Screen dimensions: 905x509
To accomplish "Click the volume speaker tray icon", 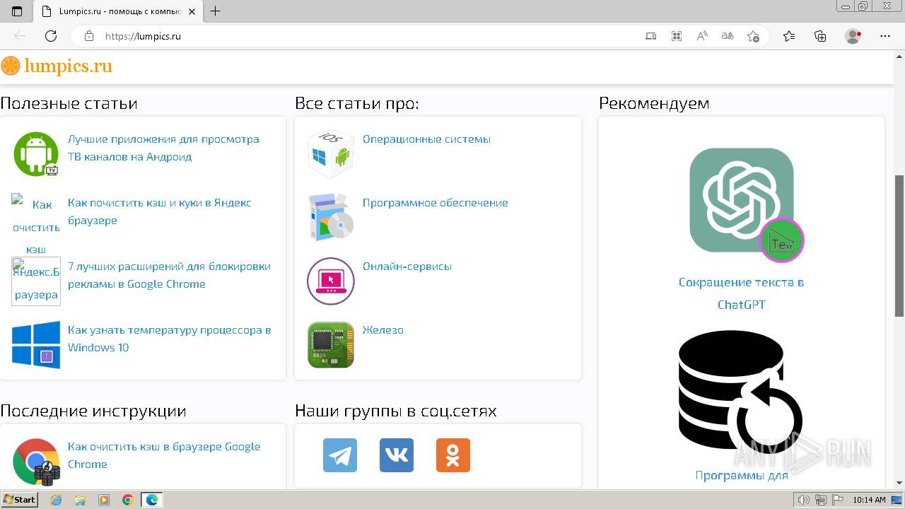I will (804, 500).
